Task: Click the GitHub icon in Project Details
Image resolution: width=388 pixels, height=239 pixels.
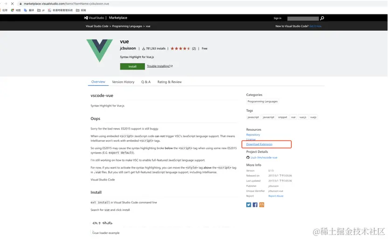Action: [248, 157]
